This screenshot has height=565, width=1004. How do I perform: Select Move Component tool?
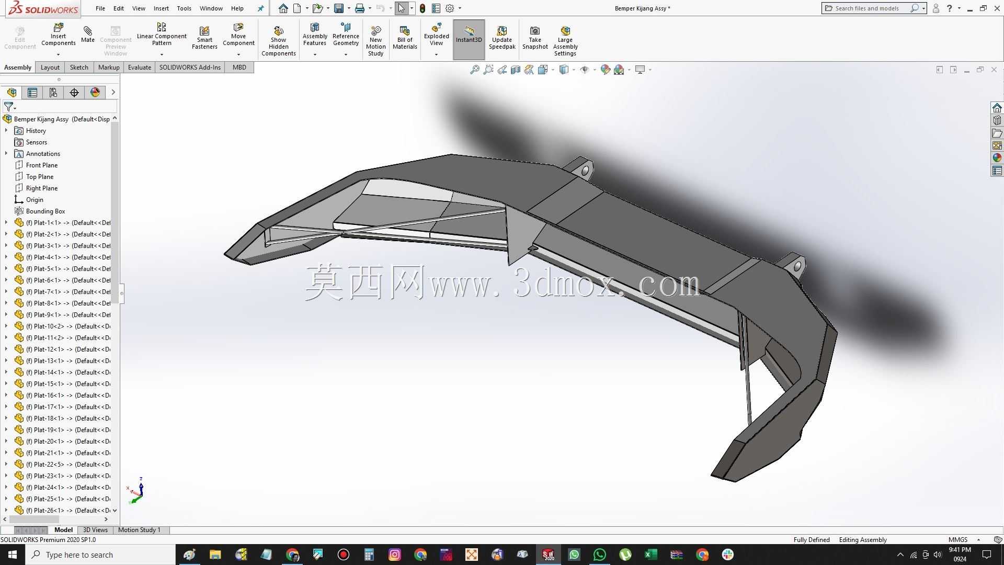(238, 35)
